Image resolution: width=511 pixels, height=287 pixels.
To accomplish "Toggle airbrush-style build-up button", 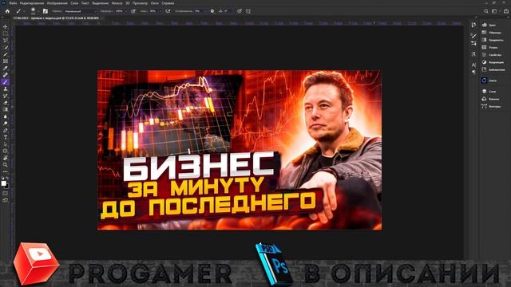I will pos(168,11).
